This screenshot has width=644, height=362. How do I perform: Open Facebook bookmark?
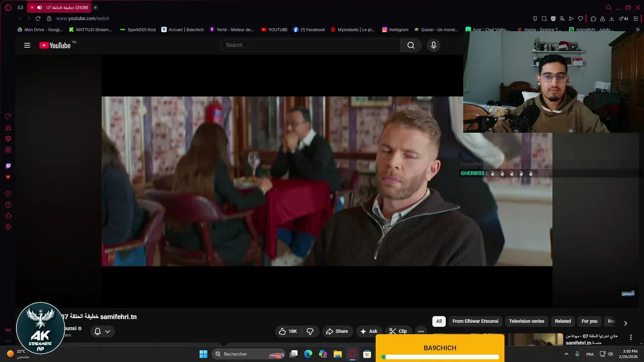tap(309, 30)
